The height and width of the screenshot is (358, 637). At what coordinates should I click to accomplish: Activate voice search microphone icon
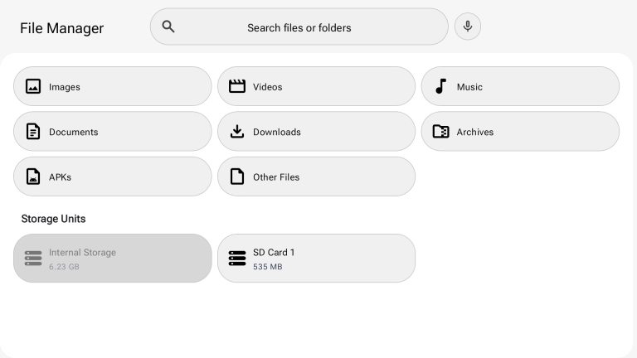pos(468,27)
